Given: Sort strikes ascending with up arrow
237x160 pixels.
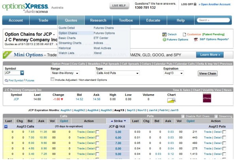Looking at the screenshot, I should coord(112,121).
